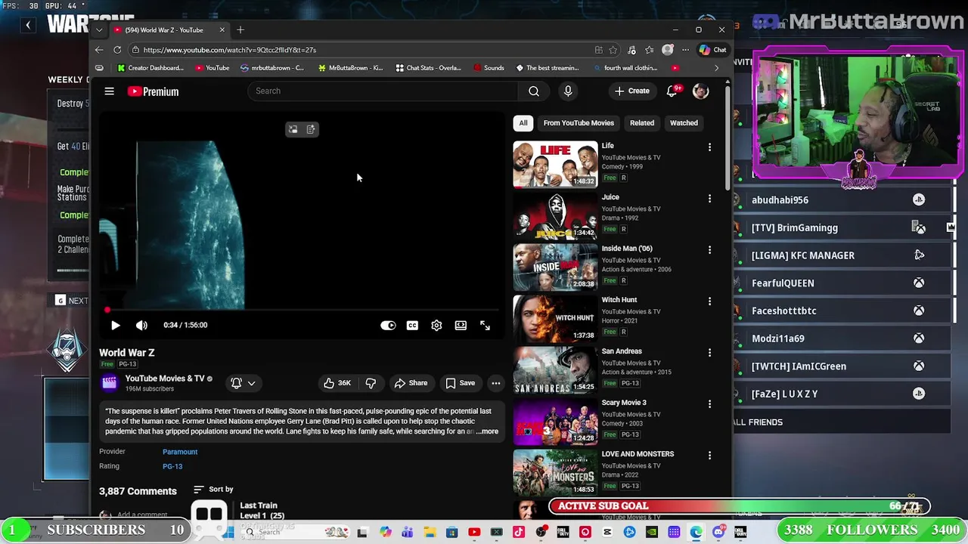The width and height of the screenshot is (968, 544).
Task: Open the YouTube account avatar menu
Action: [700, 91]
